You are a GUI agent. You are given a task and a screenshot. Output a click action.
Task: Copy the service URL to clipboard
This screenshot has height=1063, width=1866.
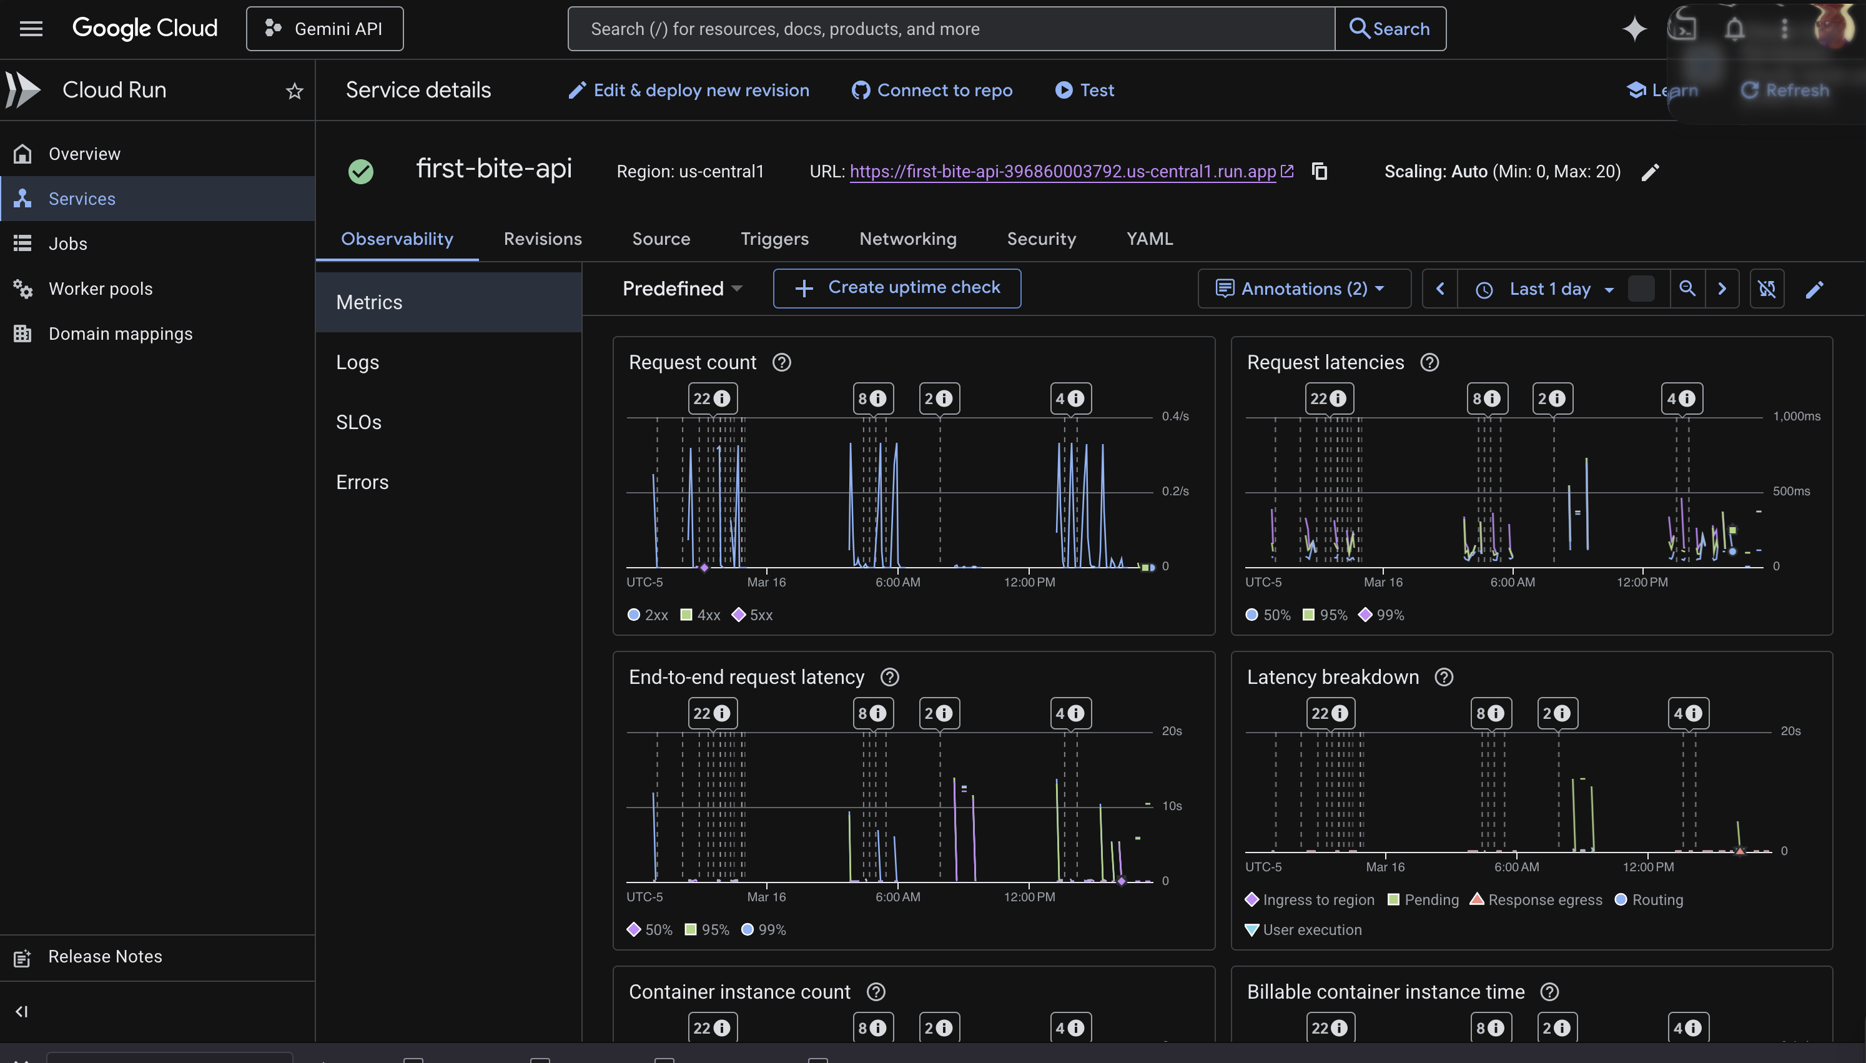[x=1320, y=172]
